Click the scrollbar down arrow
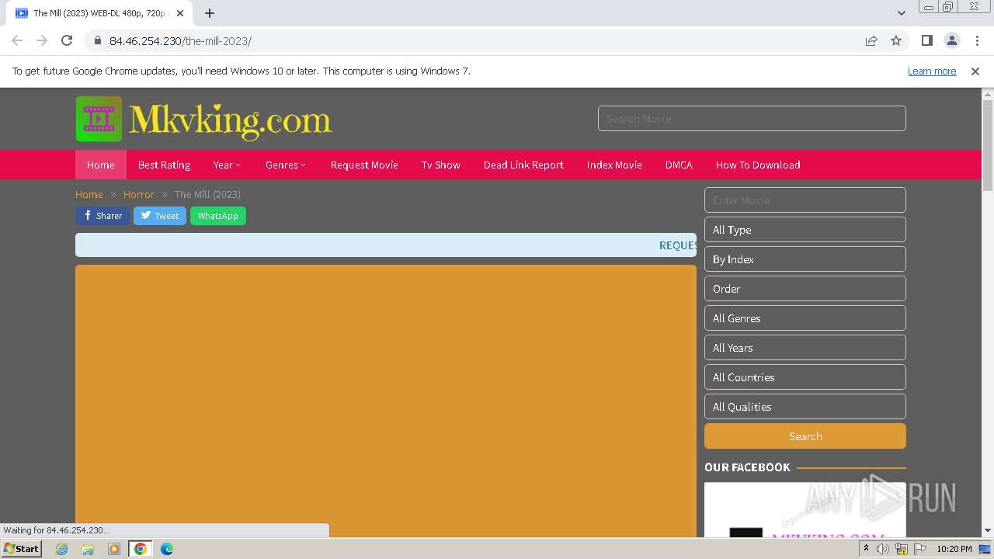Viewport: 994px width, 559px height. (x=988, y=531)
